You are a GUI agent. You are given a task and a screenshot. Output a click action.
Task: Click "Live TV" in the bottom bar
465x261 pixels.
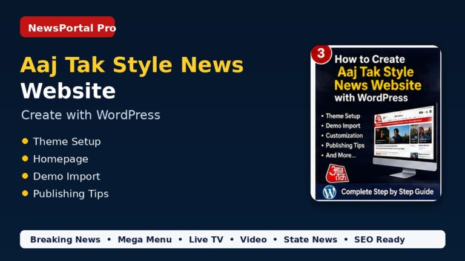[206, 239]
